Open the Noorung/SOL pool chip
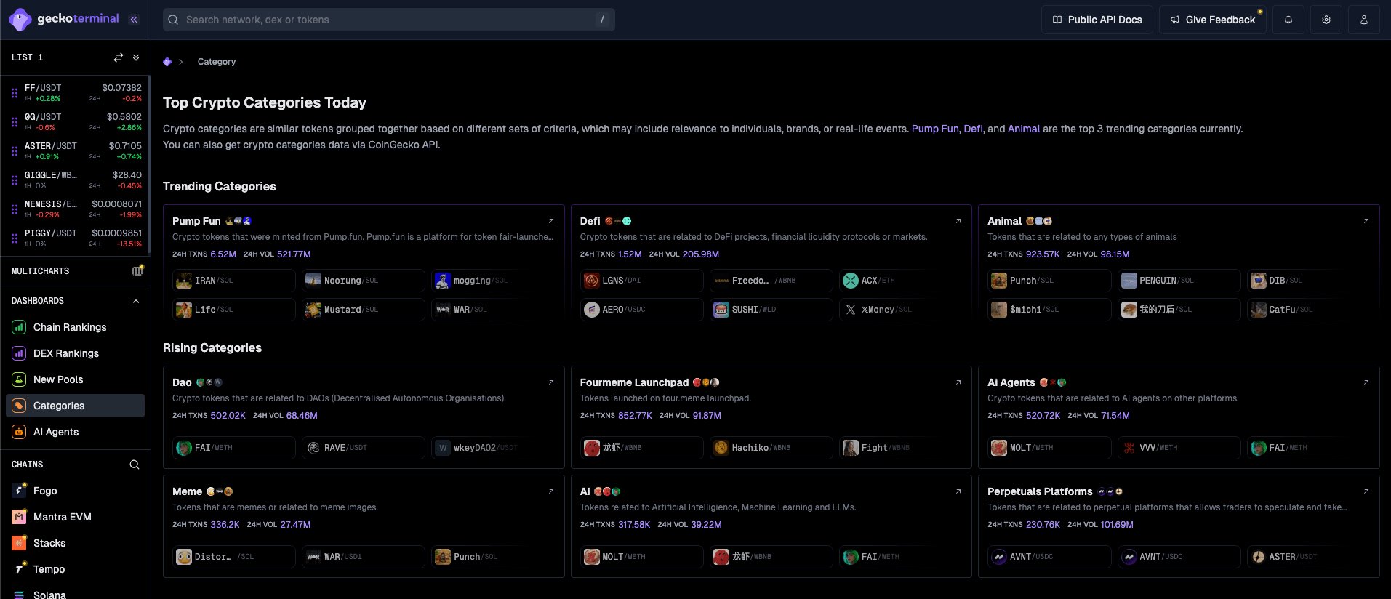The width and height of the screenshot is (1391, 599). click(x=364, y=281)
